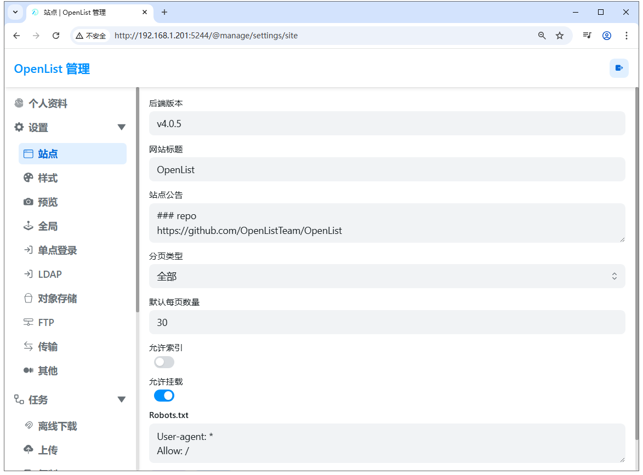This screenshot has width=643, height=475.
Task: Click the camera icon beside 预览
Action: (28, 202)
